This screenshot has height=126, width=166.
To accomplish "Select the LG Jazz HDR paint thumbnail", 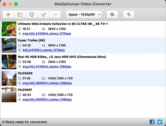I will [9, 62].
